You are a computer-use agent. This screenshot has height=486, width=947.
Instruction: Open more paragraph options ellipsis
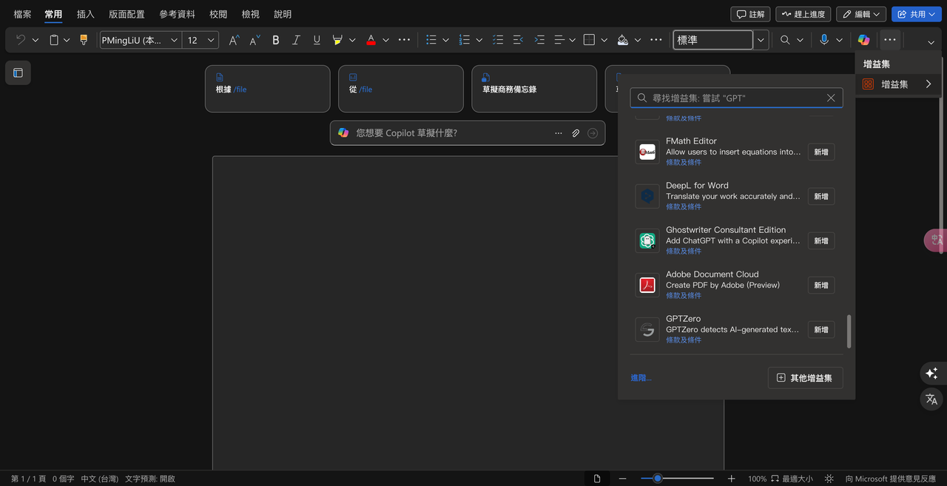coord(656,40)
